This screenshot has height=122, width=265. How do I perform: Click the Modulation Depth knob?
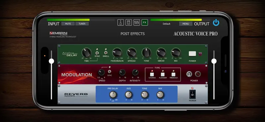point(122,72)
